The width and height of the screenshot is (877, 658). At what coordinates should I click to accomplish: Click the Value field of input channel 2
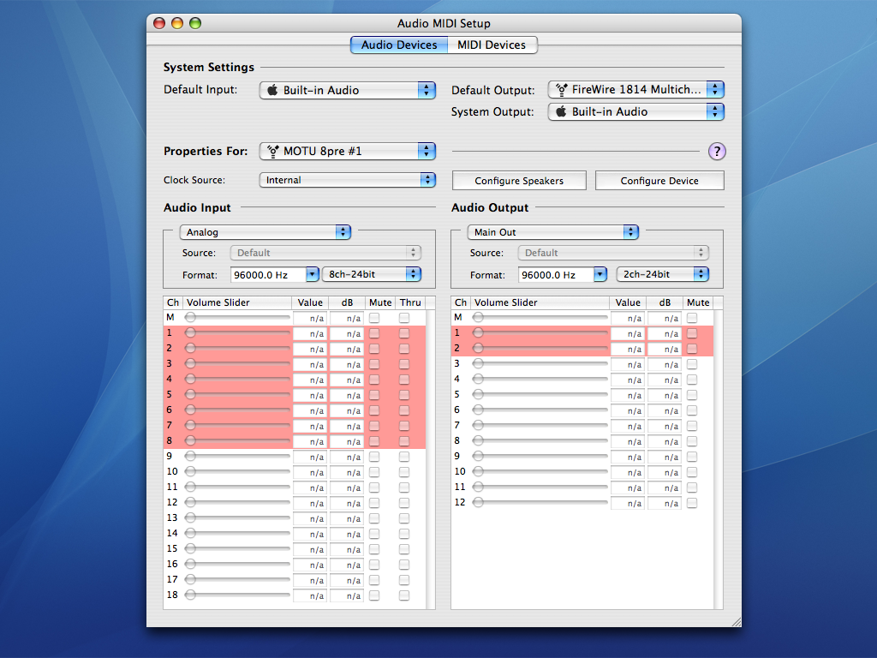click(x=310, y=350)
